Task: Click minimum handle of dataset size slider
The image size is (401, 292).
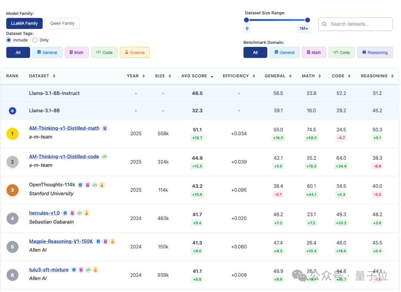Action: pyautogui.click(x=247, y=20)
